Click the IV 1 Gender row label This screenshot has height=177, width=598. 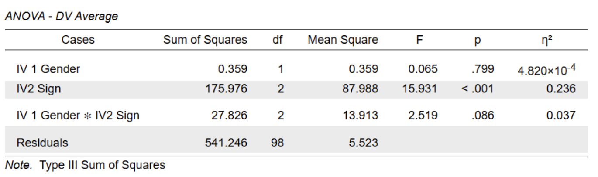(x=48, y=69)
